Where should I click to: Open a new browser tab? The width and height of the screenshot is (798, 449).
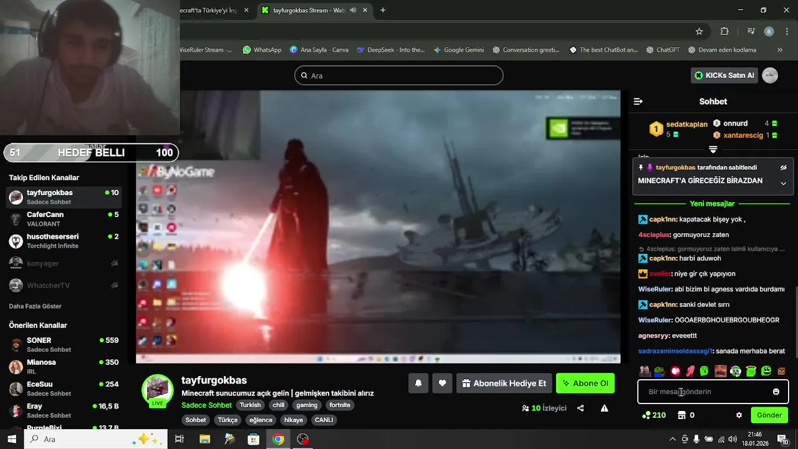383,10
